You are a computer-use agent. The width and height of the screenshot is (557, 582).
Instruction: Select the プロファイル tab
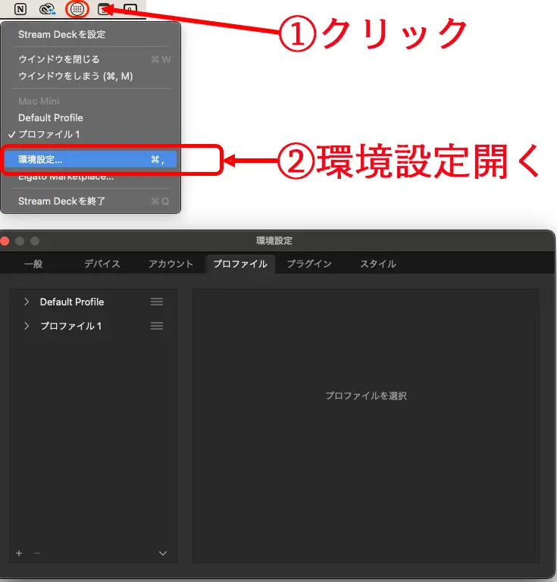(x=240, y=264)
